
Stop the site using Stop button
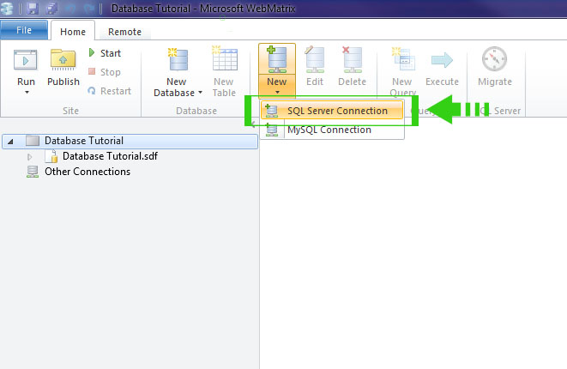tap(105, 72)
